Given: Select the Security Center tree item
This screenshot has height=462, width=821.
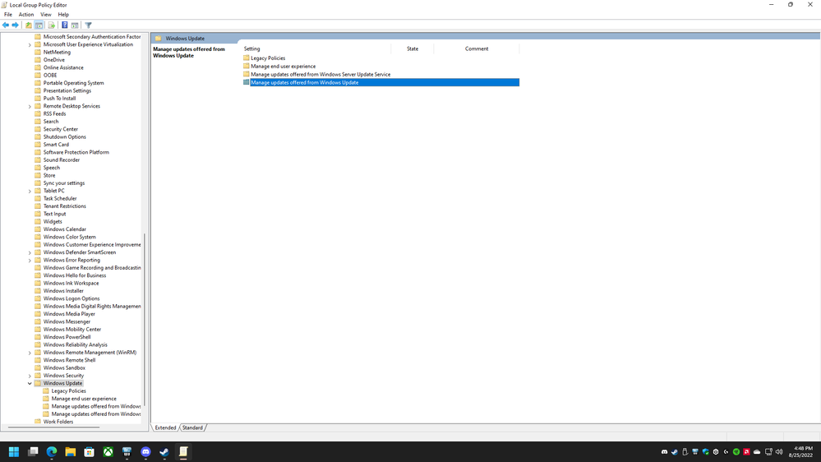Looking at the screenshot, I should (x=60, y=129).
